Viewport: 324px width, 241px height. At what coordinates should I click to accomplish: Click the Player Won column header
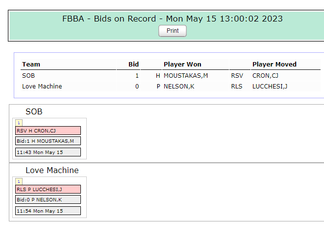pos(182,65)
